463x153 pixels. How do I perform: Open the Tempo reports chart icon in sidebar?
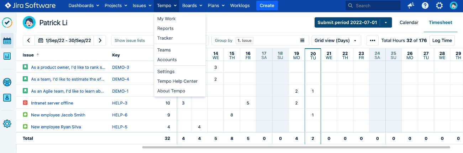pos(7,56)
